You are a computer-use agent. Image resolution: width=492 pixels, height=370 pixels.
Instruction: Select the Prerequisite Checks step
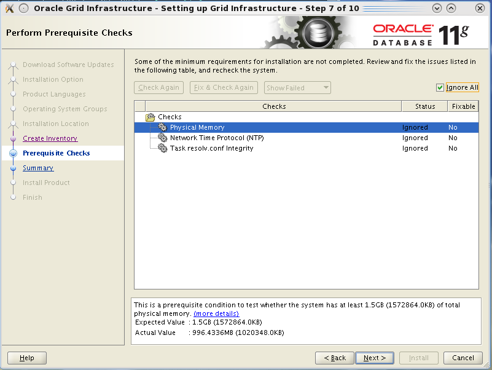(56, 153)
